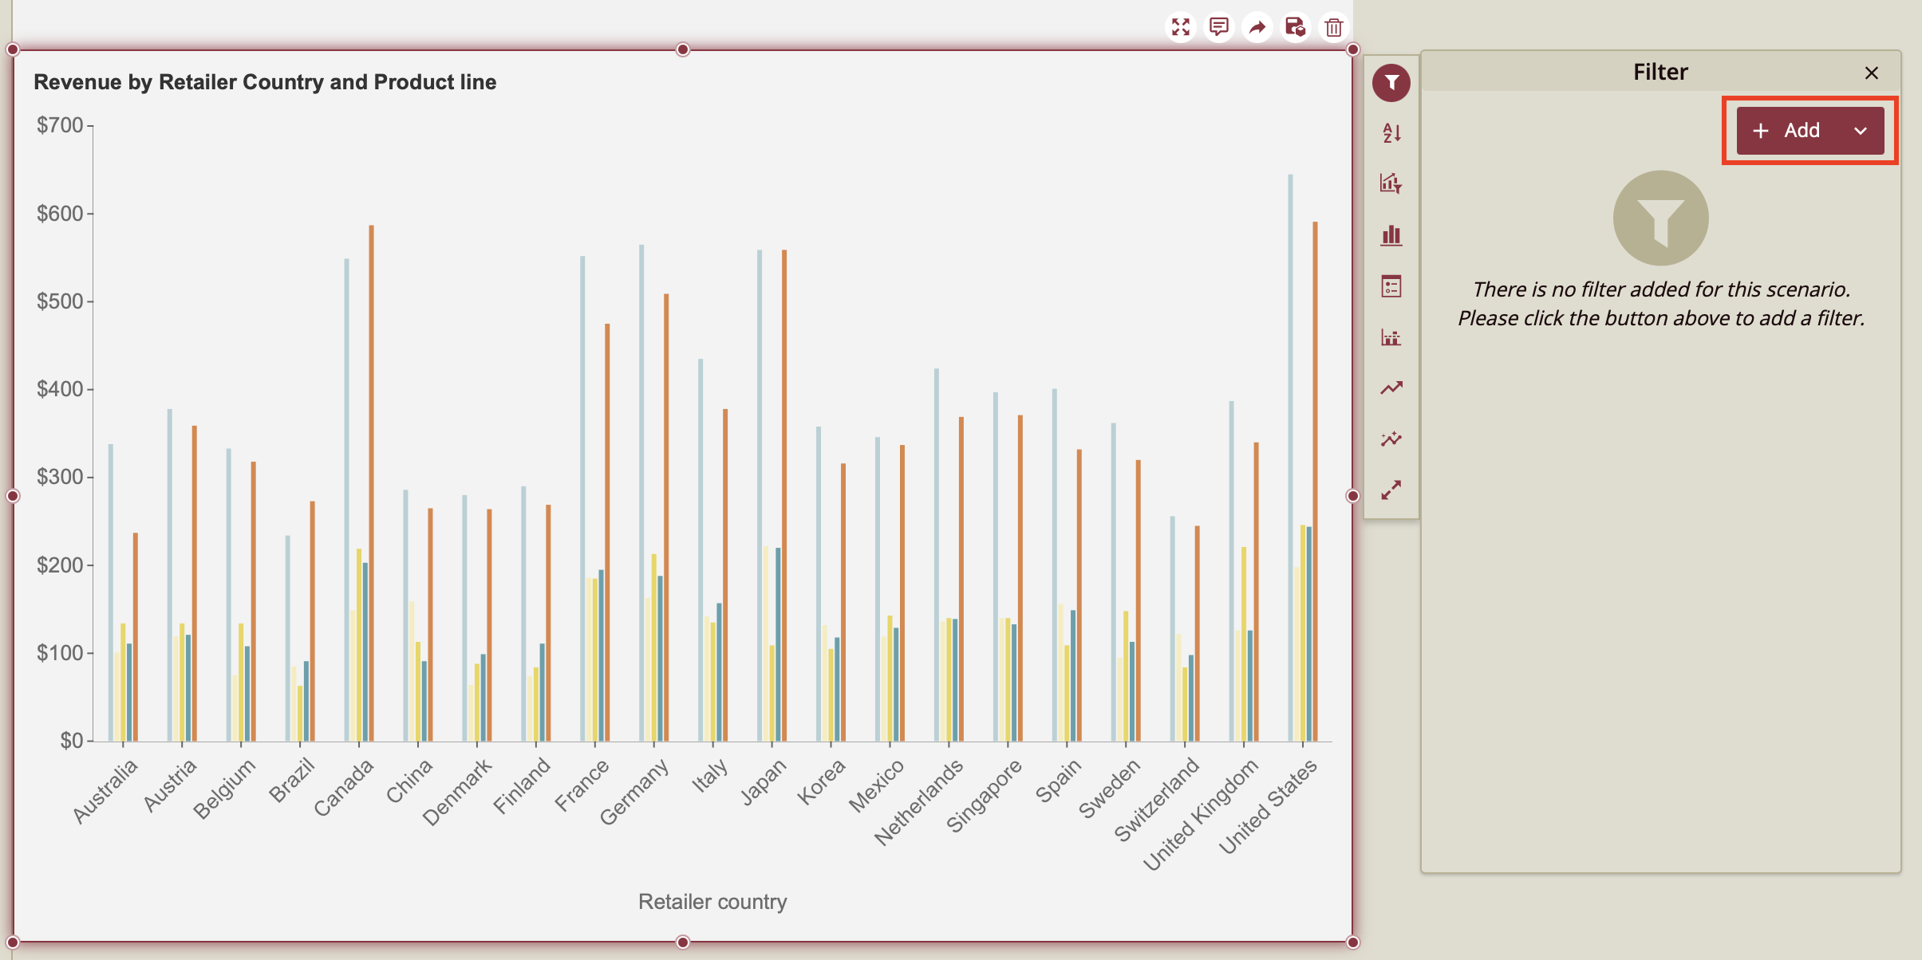Viewport: 1922px width, 960px height.
Task: Click the top-left corner handle of the chart
Action: coord(13,49)
